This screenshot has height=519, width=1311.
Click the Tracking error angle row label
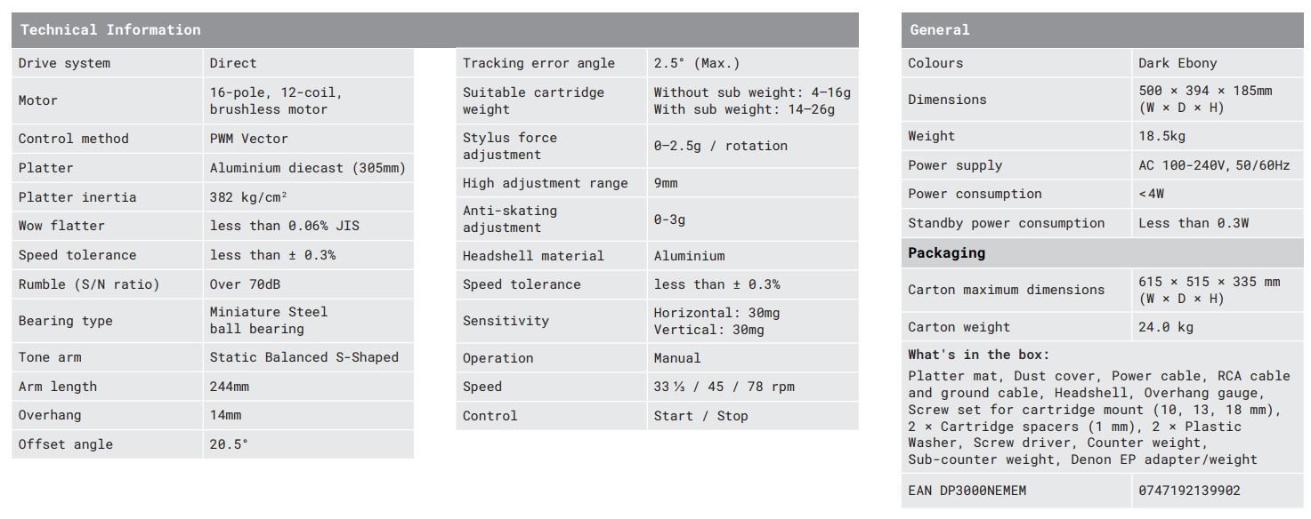point(538,63)
